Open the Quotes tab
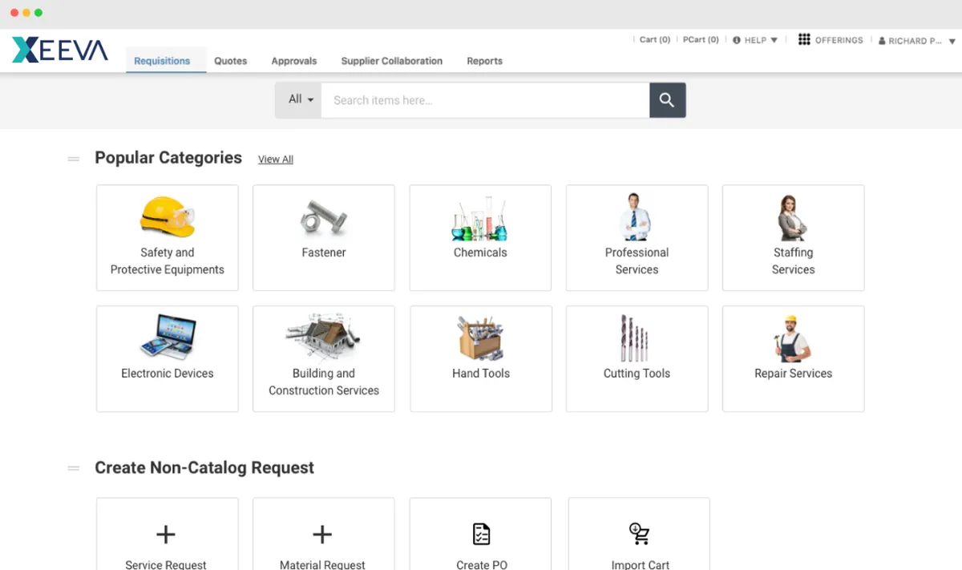Screen dimensions: 962x570 231,61
